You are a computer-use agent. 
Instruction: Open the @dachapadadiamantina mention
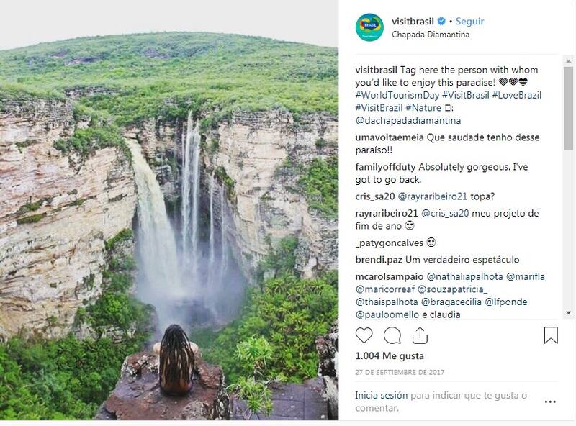(408, 120)
